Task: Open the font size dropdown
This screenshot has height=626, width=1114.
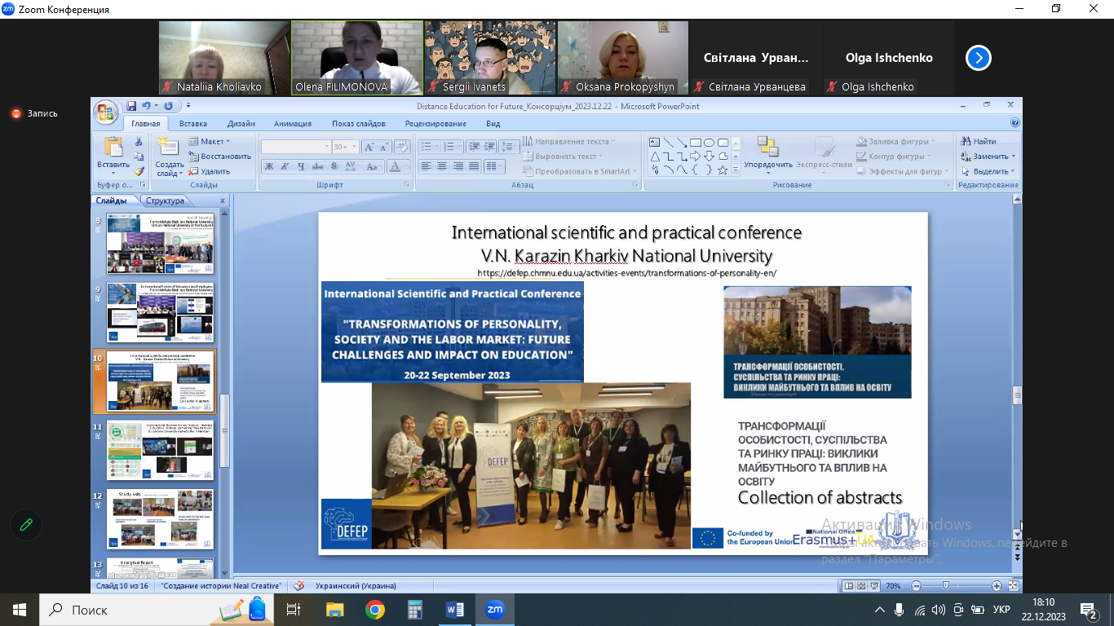Action: coord(353,147)
